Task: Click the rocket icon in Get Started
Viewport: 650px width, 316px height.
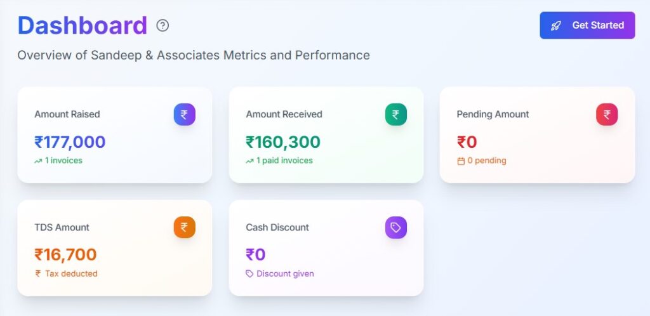Action: [556, 25]
